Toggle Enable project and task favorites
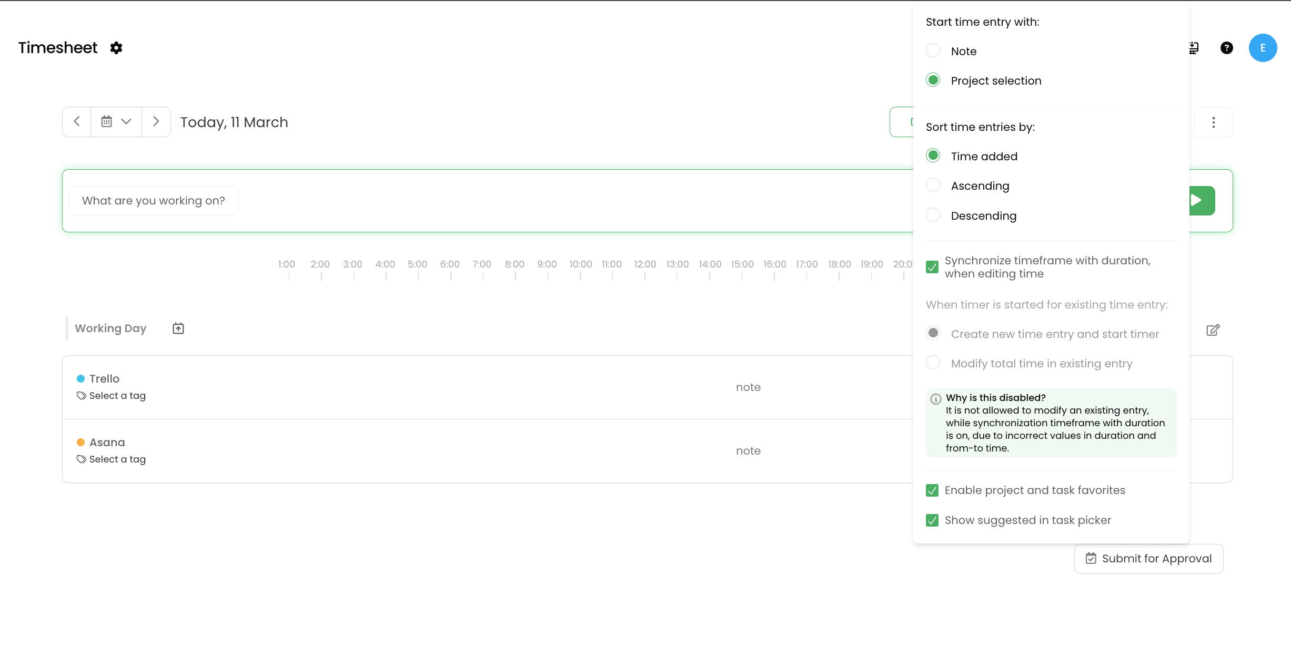The image size is (1291, 658). tap(932, 490)
